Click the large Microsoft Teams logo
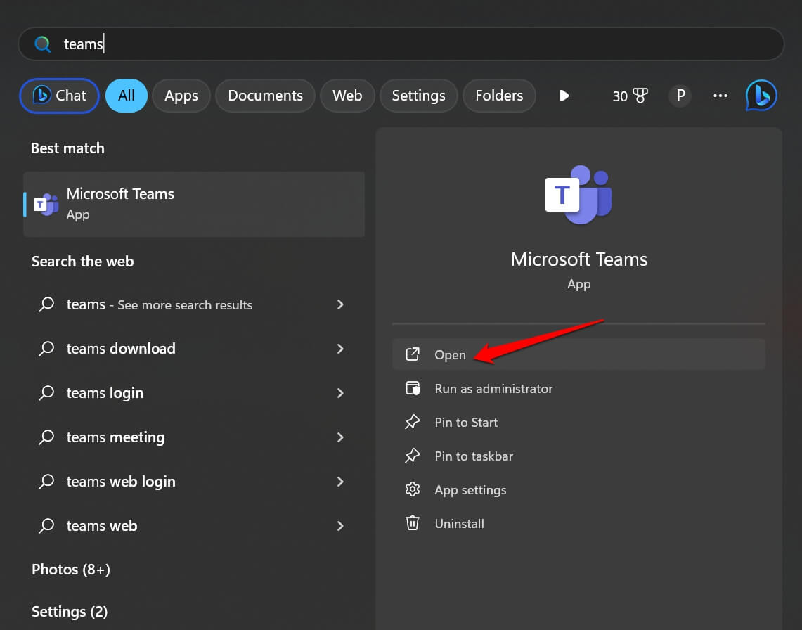Image resolution: width=802 pixels, height=630 pixels. point(578,195)
